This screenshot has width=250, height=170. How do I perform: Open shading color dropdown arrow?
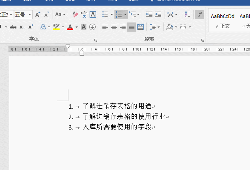[x=176, y=27]
